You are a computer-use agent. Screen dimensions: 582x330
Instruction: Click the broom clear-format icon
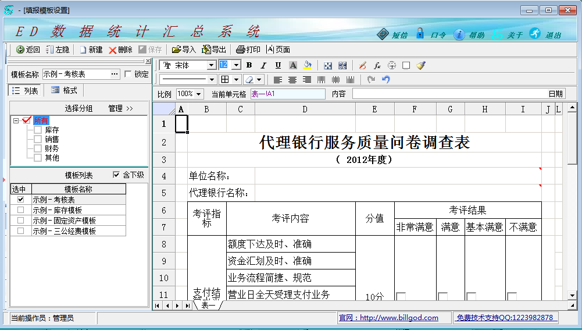click(420, 65)
